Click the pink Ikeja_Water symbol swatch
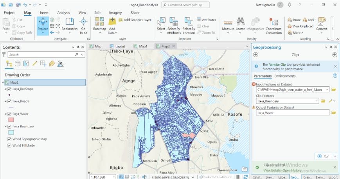This screenshot has width=340, height=179. click(x=11, y=120)
